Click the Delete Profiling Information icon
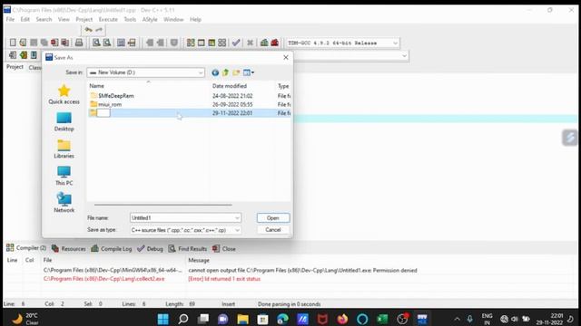Image resolution: width=581 pixels, height=326 pixels. [274, 43]
